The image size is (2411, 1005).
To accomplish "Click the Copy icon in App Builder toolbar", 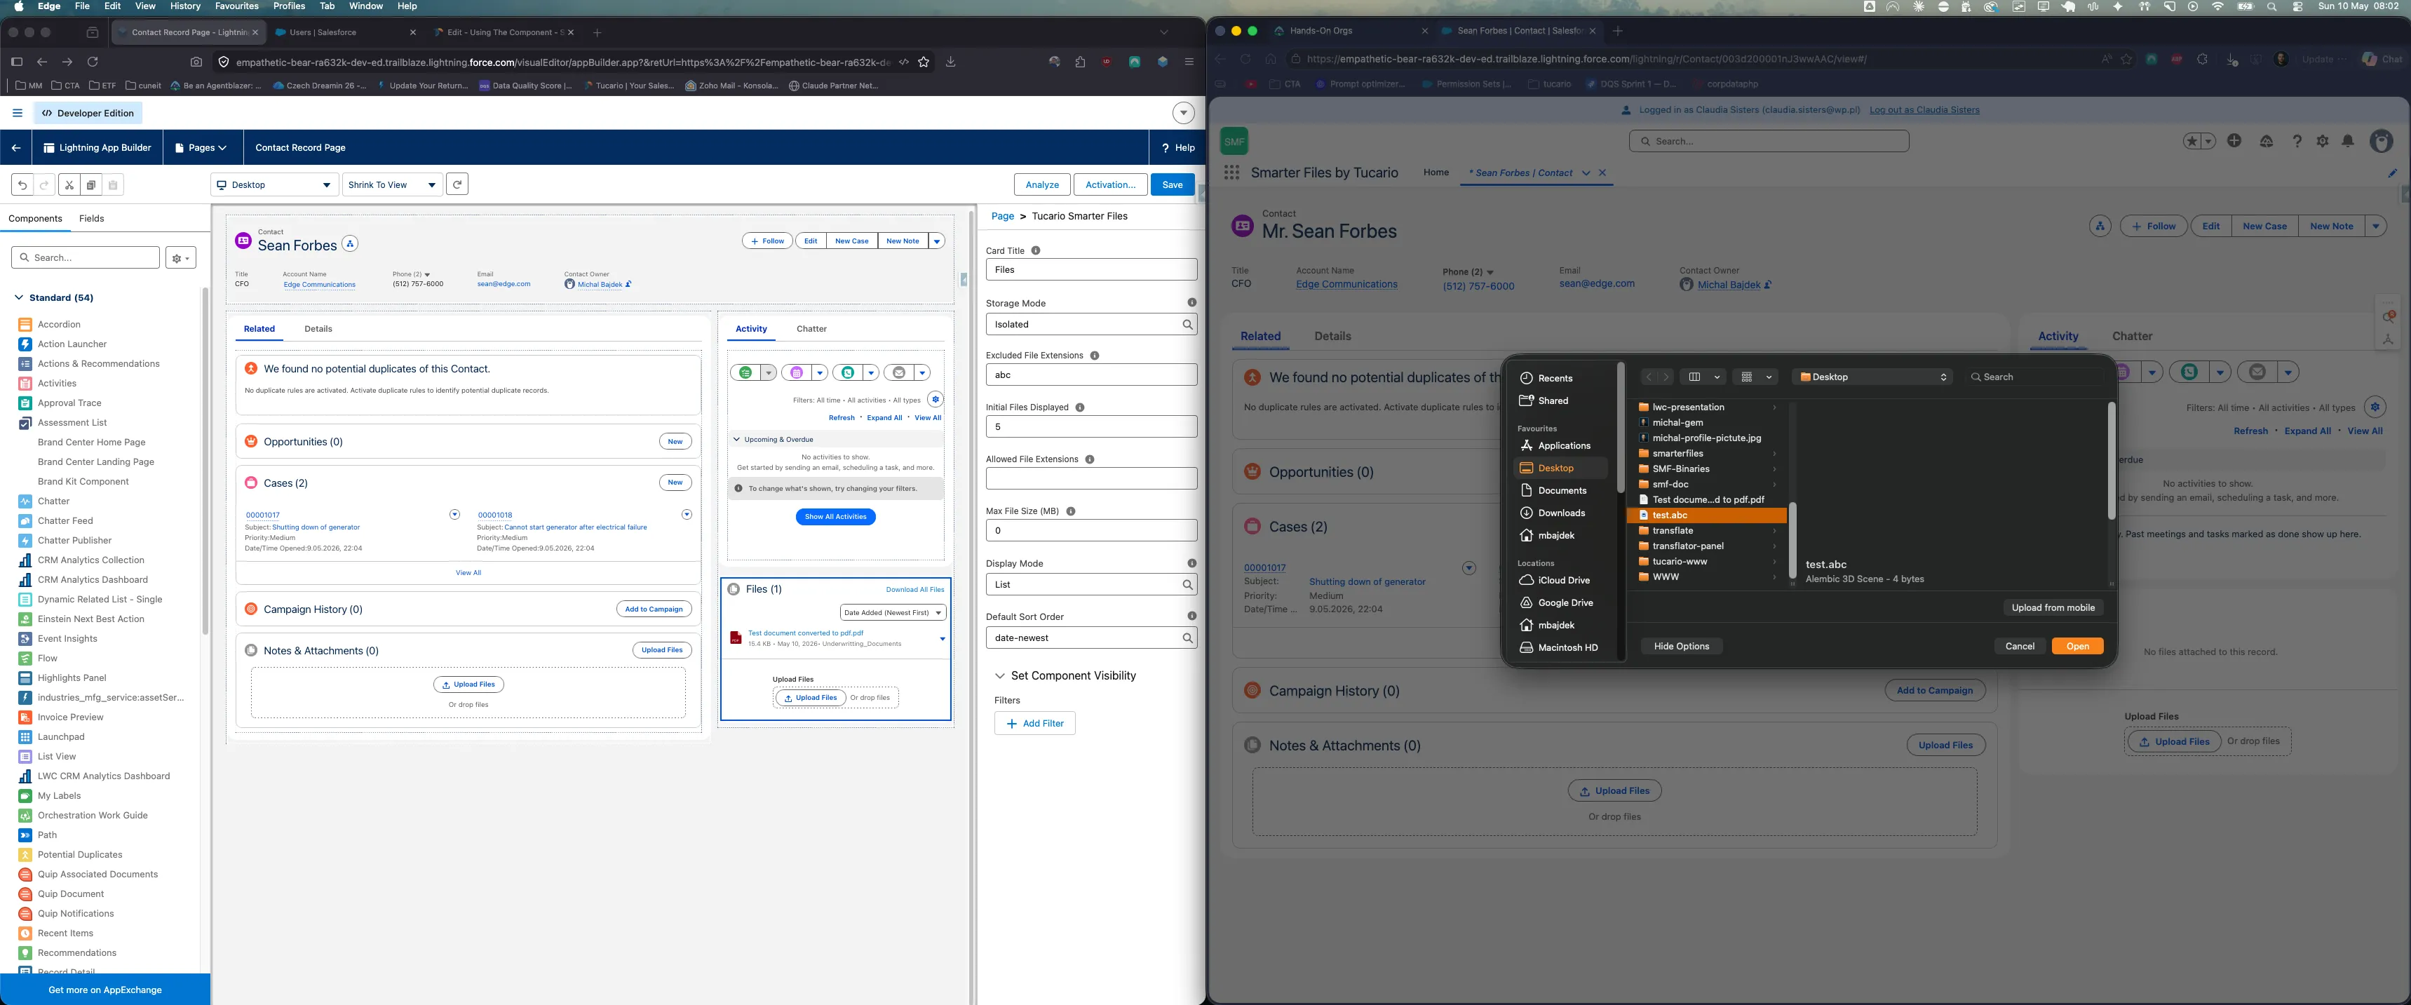I will [x=90, y=184].
